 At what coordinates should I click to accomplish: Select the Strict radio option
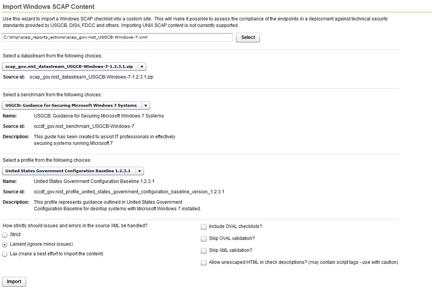pos(5,235)
